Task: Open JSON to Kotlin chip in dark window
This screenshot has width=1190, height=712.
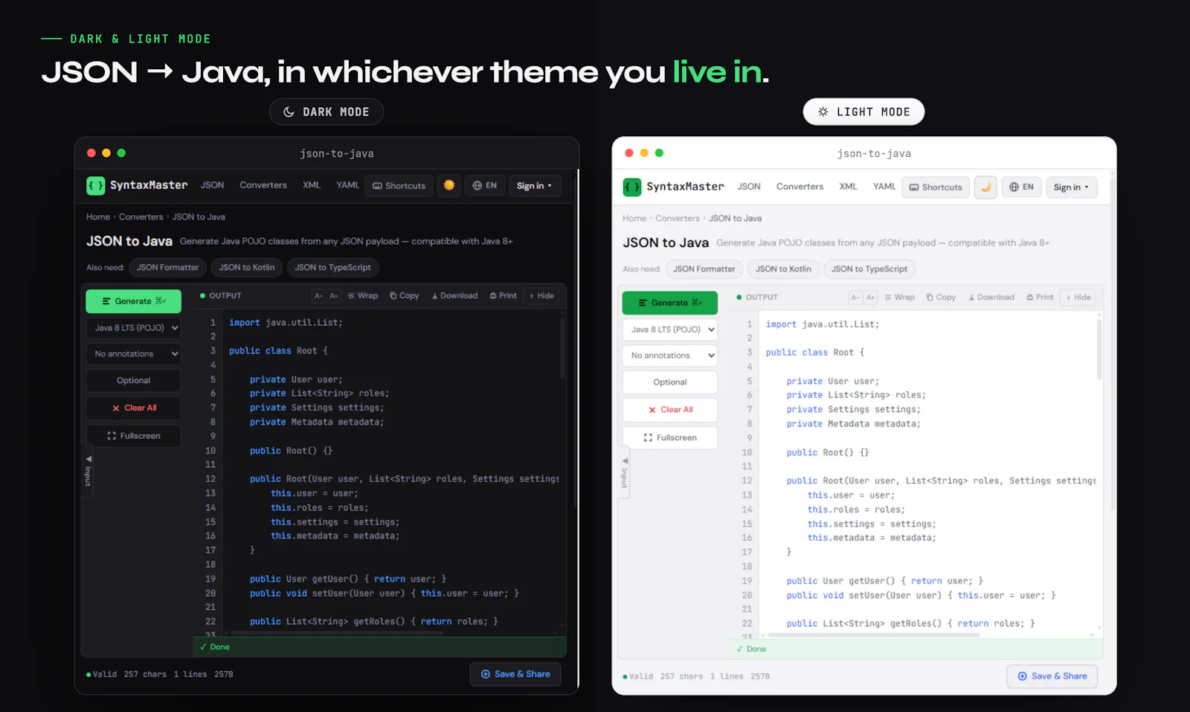Action: [x=247, y=267]
